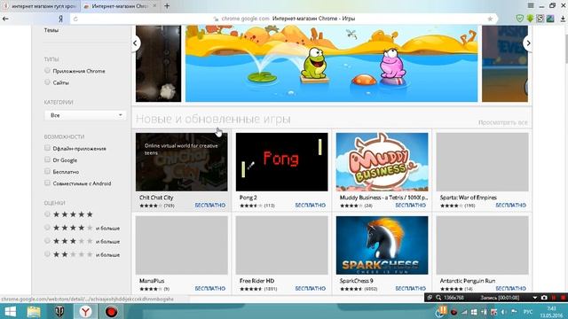Open 'Темы' in the left sidebar

click(51, 30)
